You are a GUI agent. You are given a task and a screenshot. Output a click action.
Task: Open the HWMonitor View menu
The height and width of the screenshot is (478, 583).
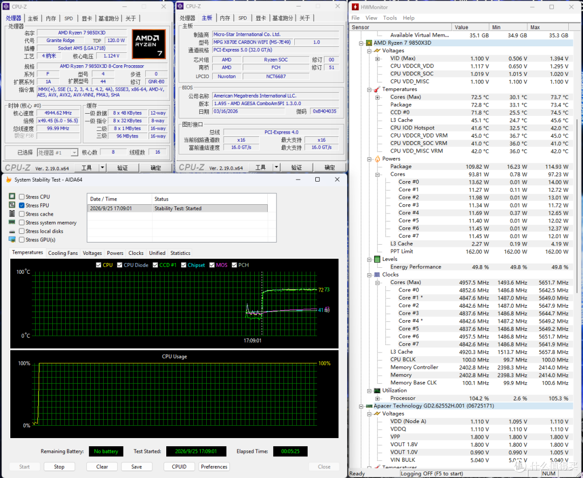pos(371,18)
